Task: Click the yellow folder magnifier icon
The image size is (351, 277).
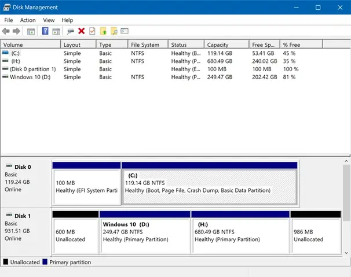Action: pos(114,31)
